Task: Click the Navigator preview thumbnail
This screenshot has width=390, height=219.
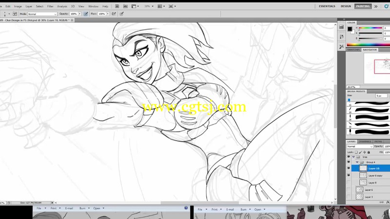Action: [x=377, y=68]
